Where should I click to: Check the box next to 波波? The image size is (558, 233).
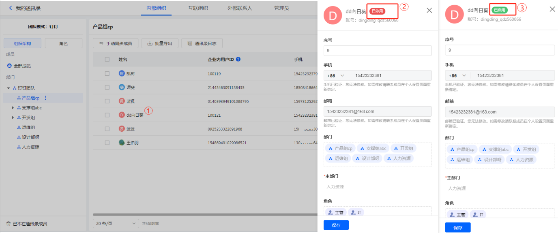[x=107, y=129]
